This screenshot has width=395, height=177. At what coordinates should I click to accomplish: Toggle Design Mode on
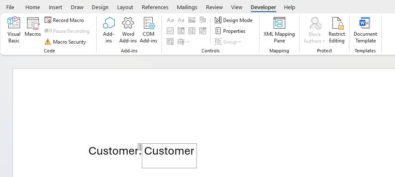click(x=234, y=20)
